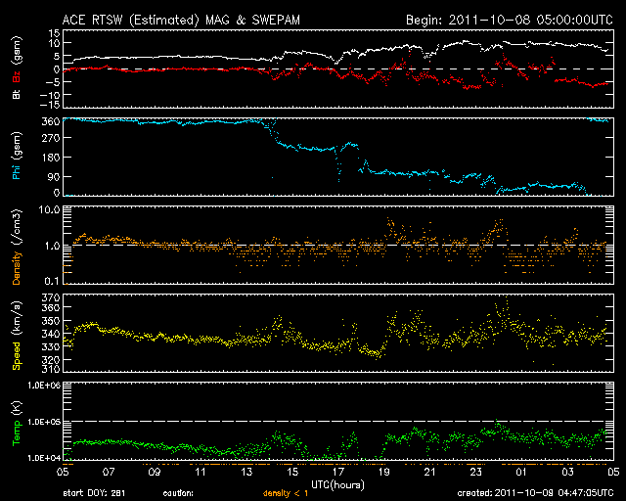
Task: Click the '-15' tick on the Bt Bz axis
Action: point(50,105)
